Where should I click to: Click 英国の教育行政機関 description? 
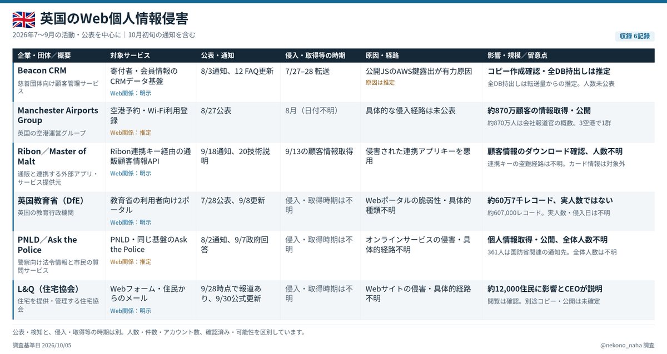45,213
